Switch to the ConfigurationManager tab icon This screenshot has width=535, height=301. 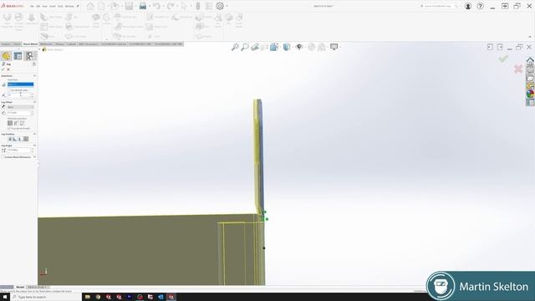point(30,56)
